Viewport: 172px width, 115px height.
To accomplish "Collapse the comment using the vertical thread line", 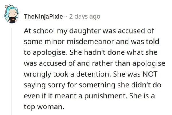I will click(x=11, y=69).
